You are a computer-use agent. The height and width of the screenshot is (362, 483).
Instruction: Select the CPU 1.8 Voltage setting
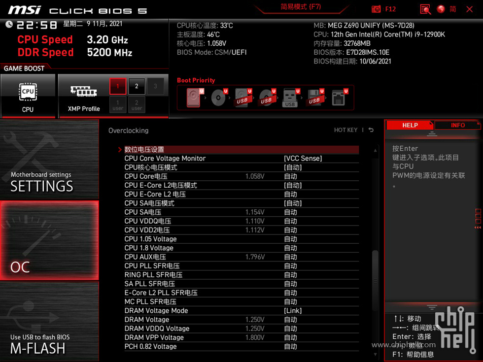click(241, 247)
